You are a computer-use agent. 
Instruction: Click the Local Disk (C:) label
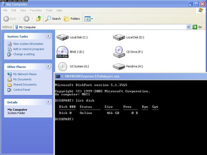(79, 37)
